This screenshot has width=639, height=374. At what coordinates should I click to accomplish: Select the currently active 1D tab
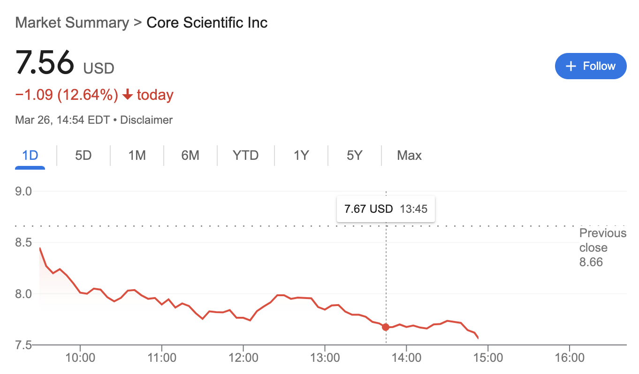30,155
